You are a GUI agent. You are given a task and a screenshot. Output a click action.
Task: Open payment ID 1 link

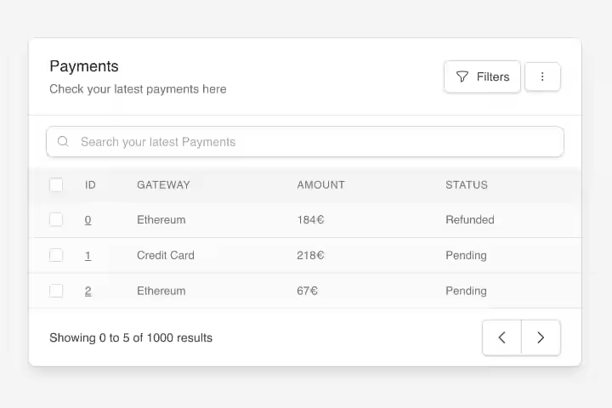click(x=88, y=255)
